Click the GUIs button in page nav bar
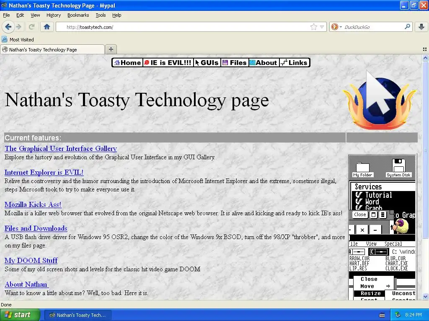Viewport: 429px width, 321px height. click(x=207, y=63)
